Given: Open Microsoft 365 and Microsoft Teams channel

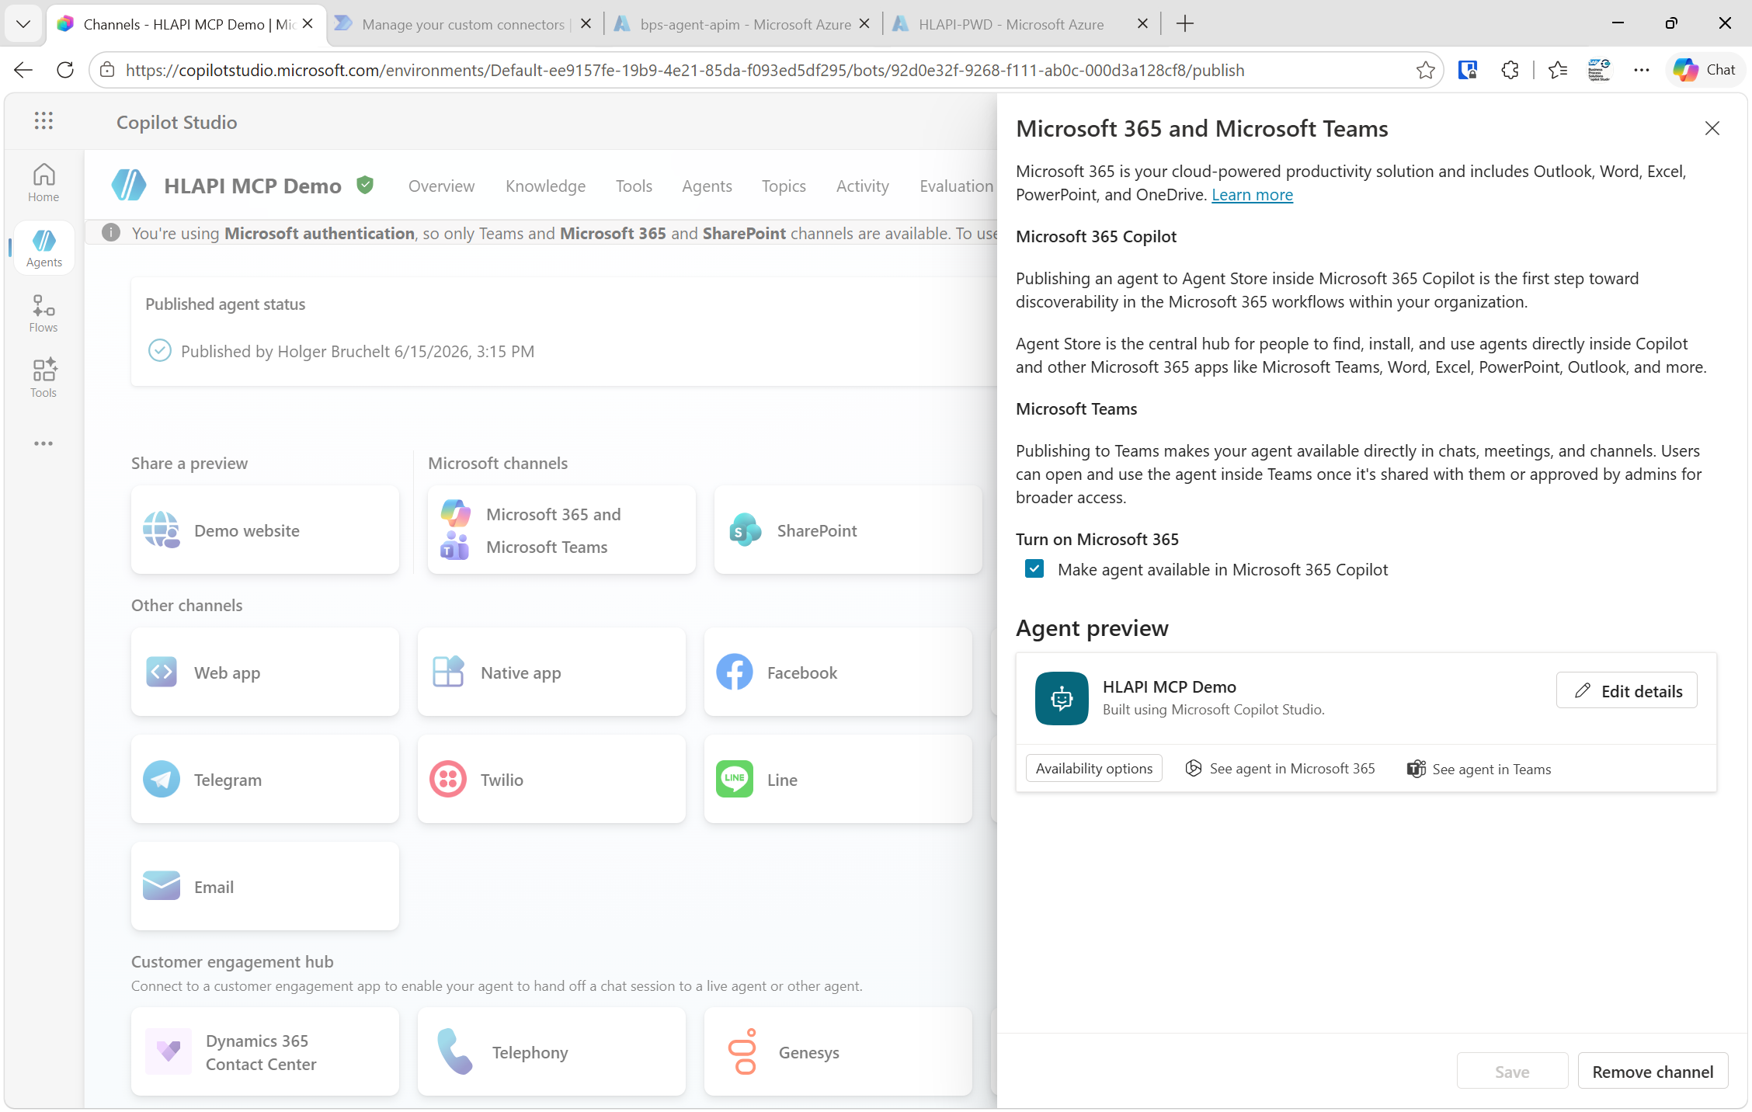Looking at the screenshot, I should (561, 530).
